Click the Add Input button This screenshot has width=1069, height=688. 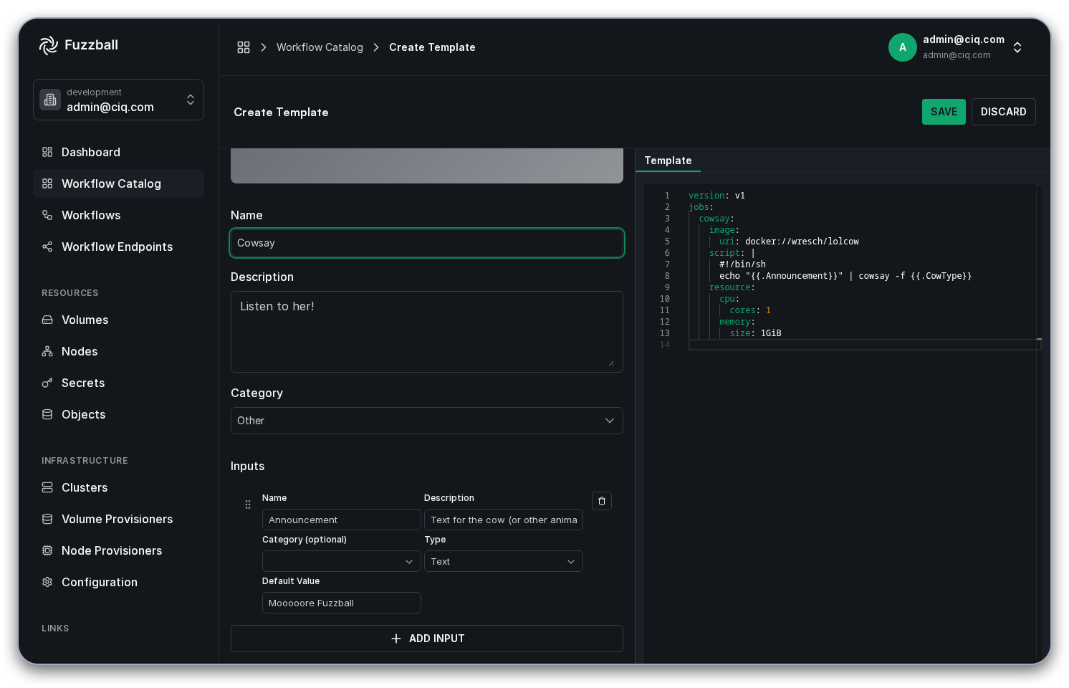coord(427,639)
